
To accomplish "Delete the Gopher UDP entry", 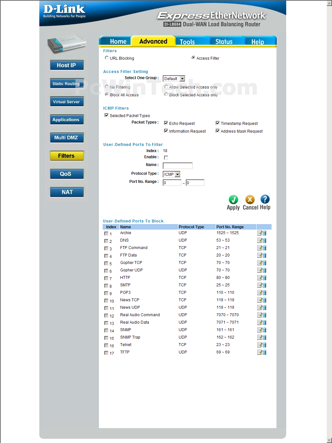I will tap(264, 270).
